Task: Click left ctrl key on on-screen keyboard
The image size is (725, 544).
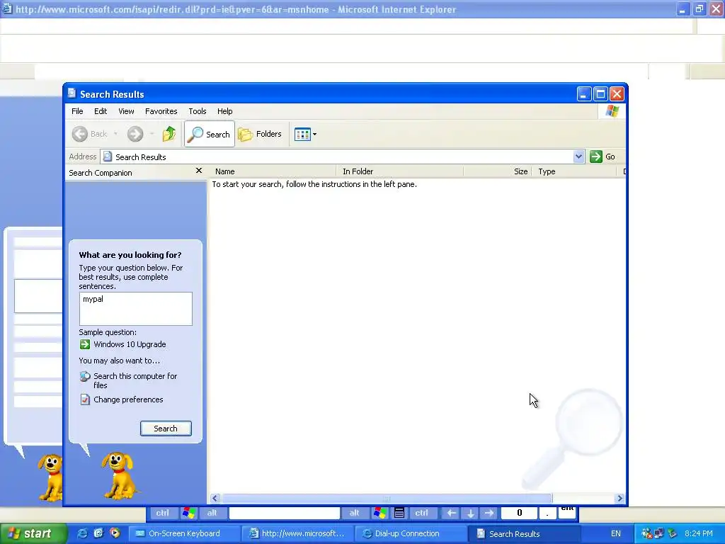Action: pos(162,513)
